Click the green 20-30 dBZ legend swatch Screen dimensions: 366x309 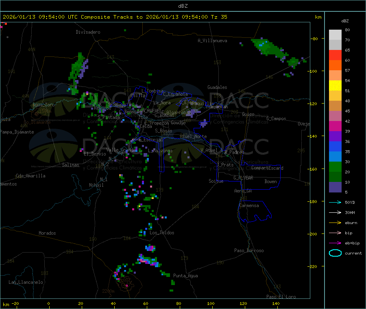335,166
